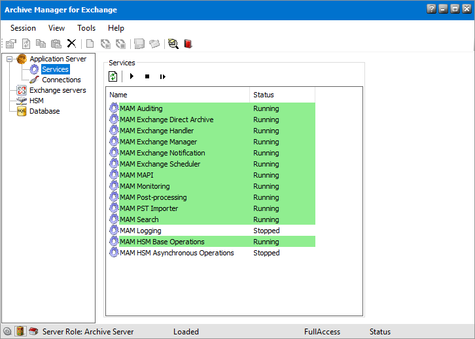Viewport: 475px width, 339px height.
Task: Start the selected service
Action: pyautogui.click(x=132, y=76)
